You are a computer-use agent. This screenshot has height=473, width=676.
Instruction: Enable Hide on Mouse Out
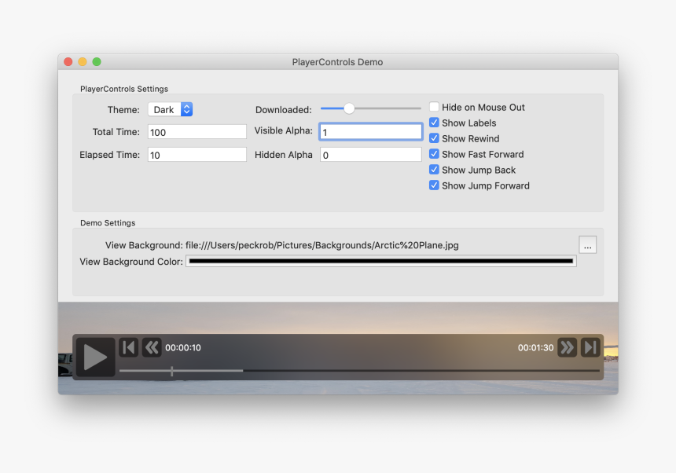(x=434, y=107)
